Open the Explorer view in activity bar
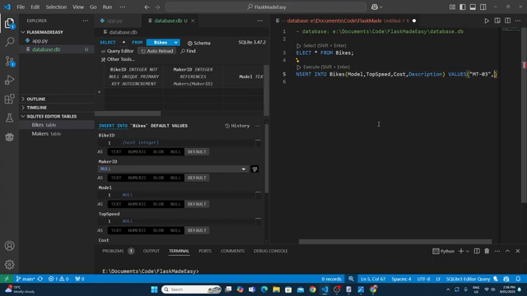 [9, 23]
